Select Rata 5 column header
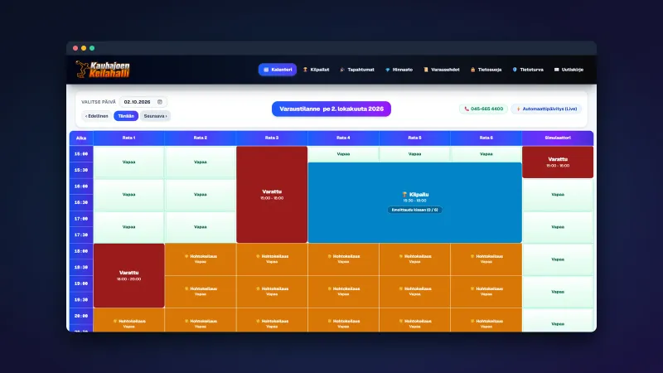Viewport: 663px width, 373px height. coord(415,138)
